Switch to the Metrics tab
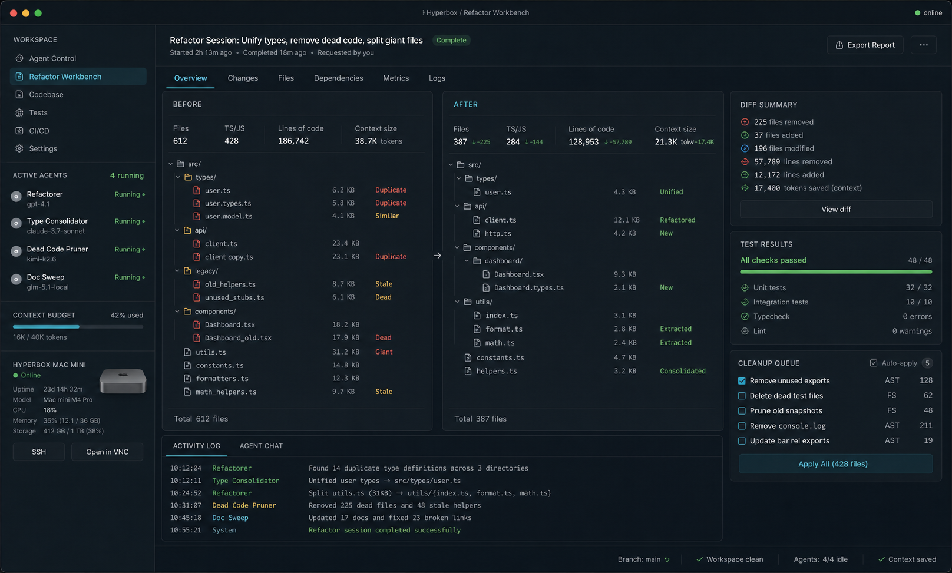The height and width of the screenshot is (573, 952). coord(396,78)
